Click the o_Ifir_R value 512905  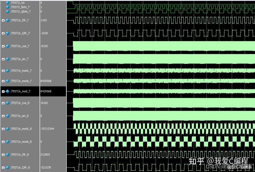pos(45,155)
